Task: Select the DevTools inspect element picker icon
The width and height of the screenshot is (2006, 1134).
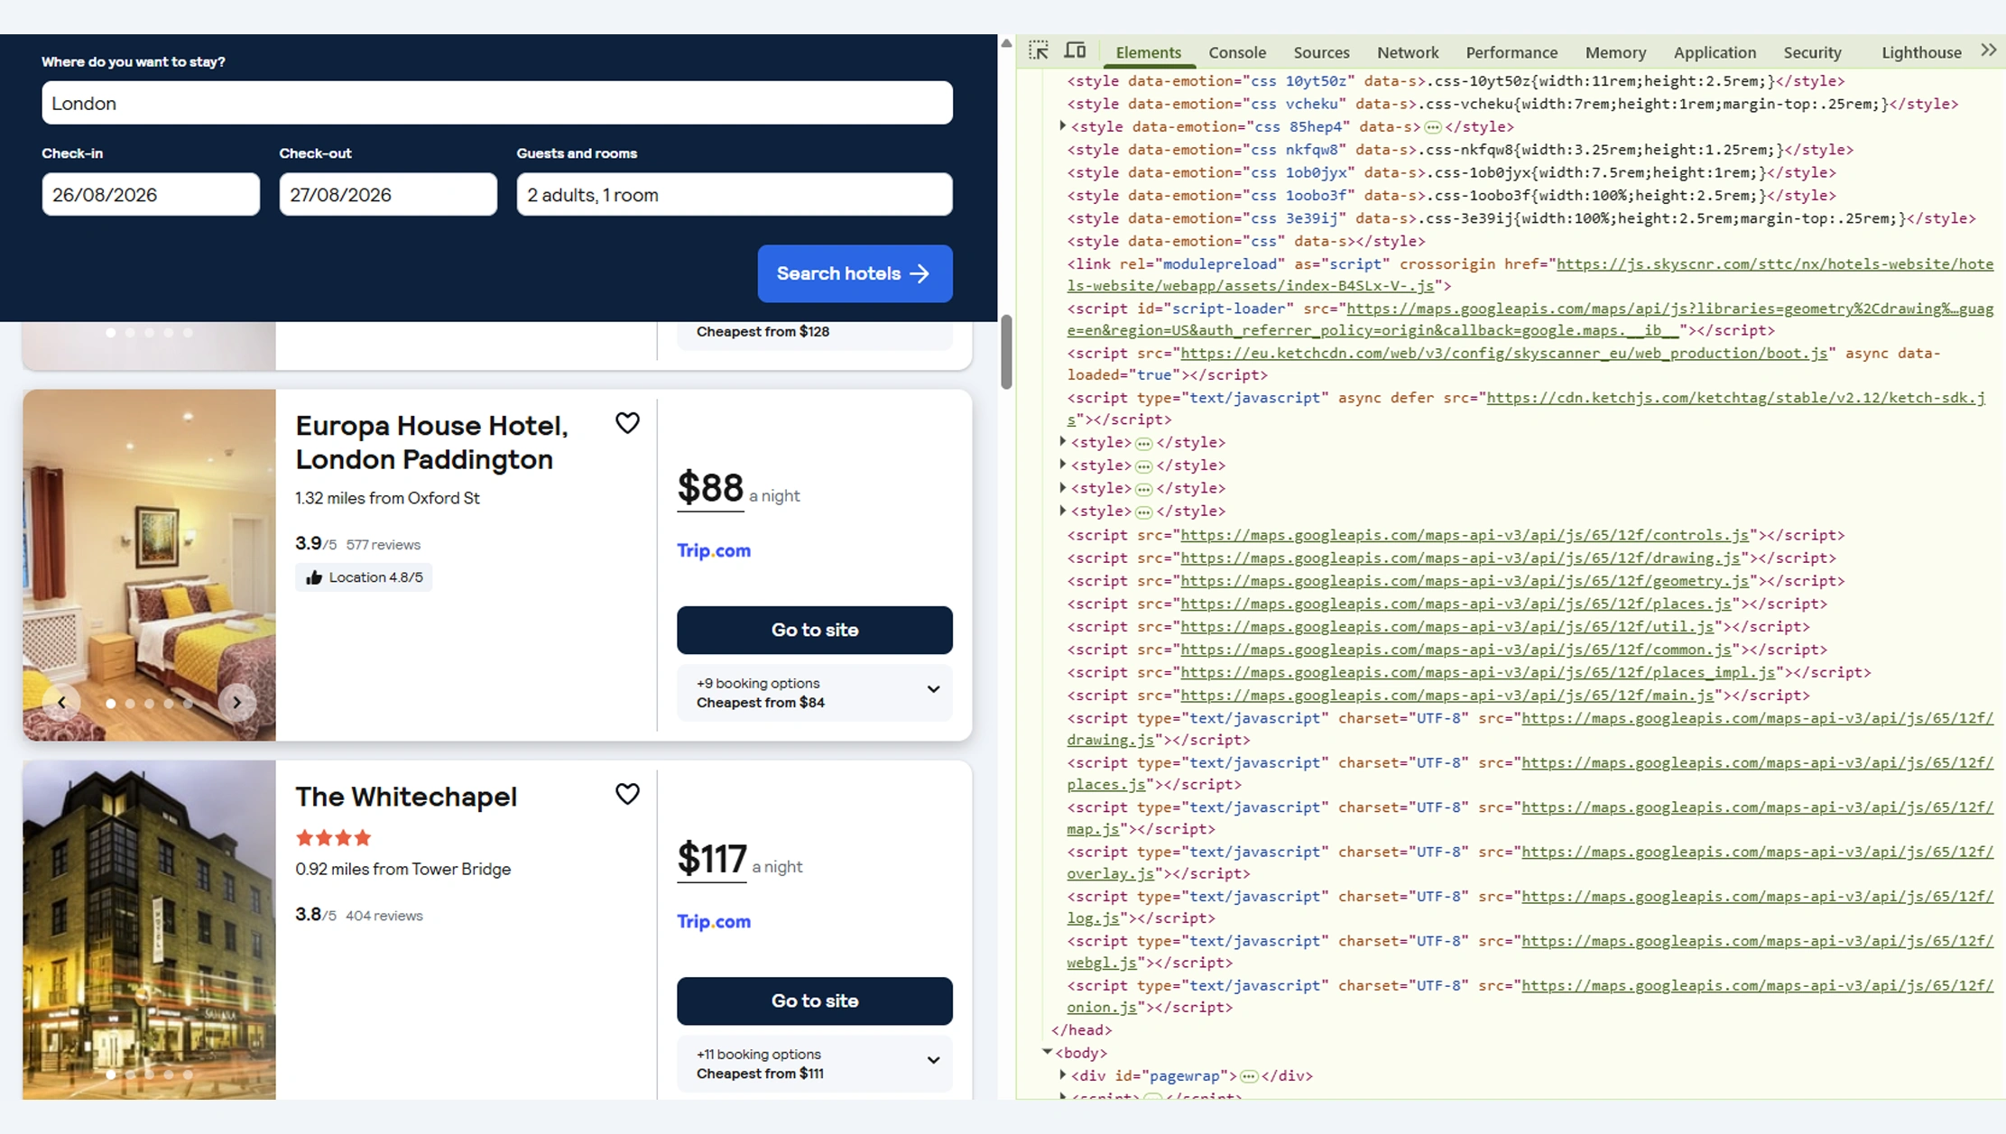Action: pos(1039,51)
